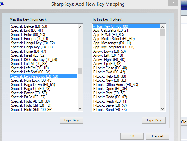Select F-Lock: Close (E0_40)
187x141 pixels.
click(x=126, y=68)
